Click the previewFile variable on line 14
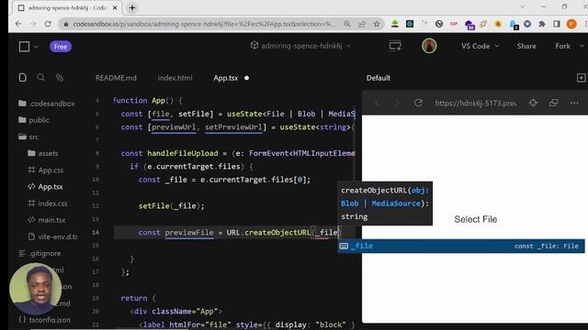 click(189, 232)
